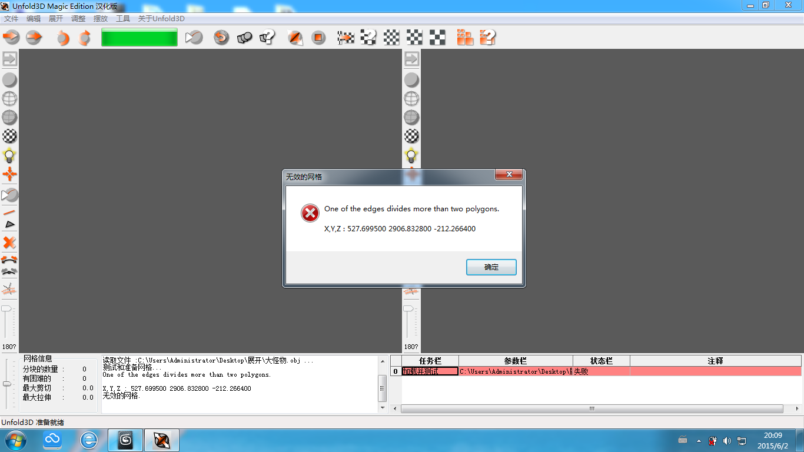The width and height of the screenshot is (804, 452).
Task: Click the left viewport angle slider handle
Action: pyautogui.click(x=6, y=308)
